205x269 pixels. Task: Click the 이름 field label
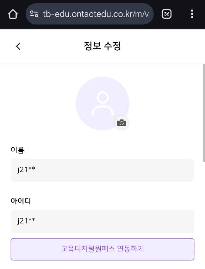click(x=17, y=150)
